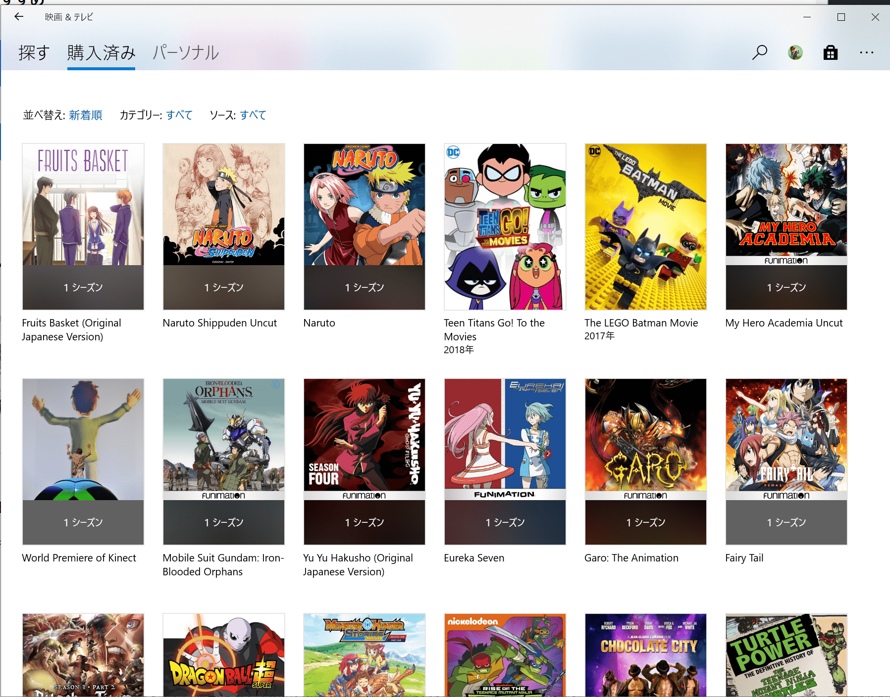Screen dimensions: 890x697
Task: Click the Naruto Shippuden Uncut title text
Action: coord(220,323)
